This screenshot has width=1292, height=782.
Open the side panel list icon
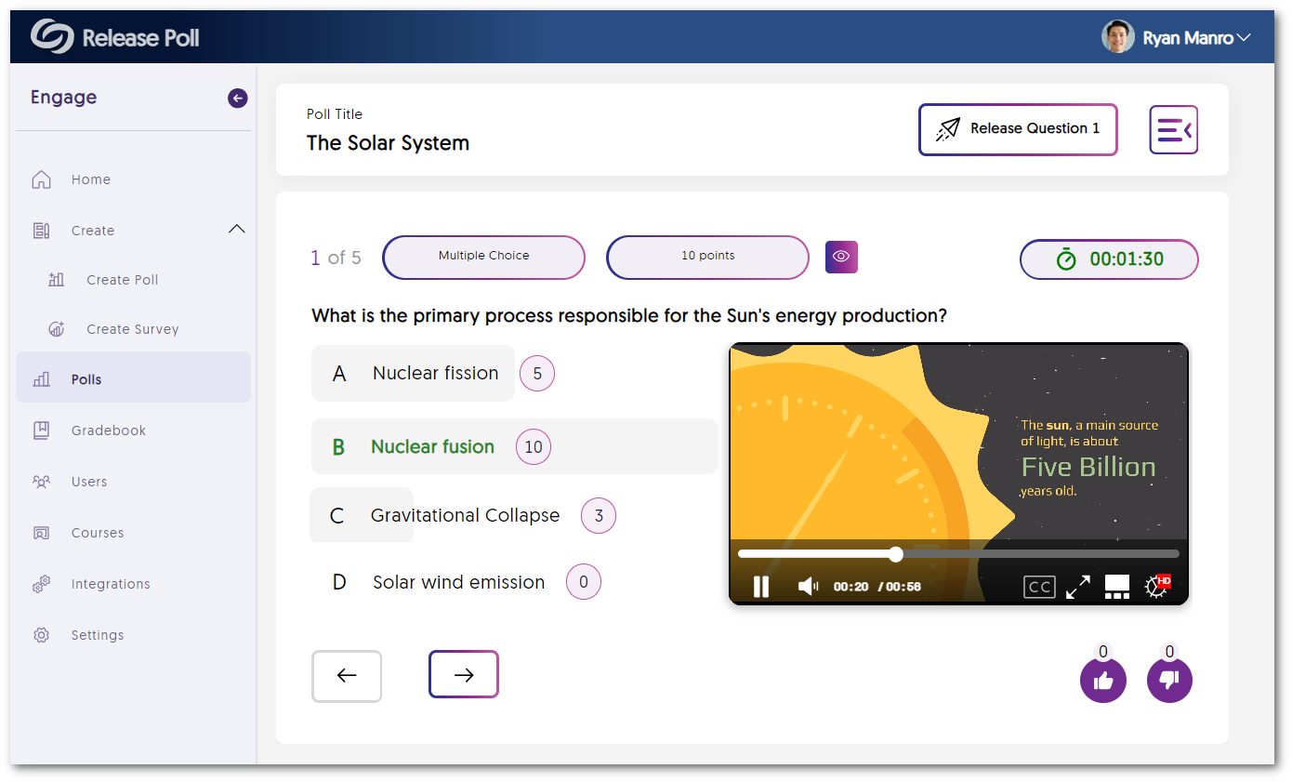pos(1173,130)
